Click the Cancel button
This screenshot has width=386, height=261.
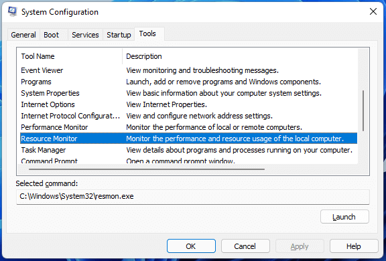click(245, 246)
